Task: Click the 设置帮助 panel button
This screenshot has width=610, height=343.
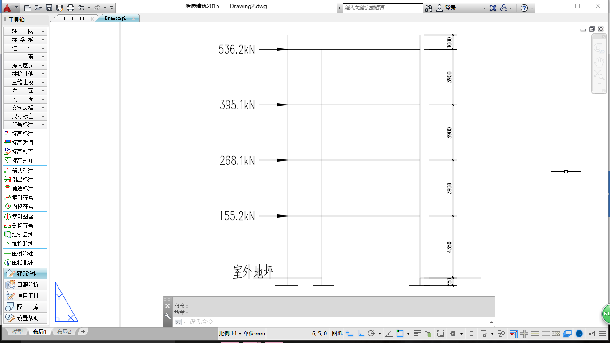Action: 25,318
